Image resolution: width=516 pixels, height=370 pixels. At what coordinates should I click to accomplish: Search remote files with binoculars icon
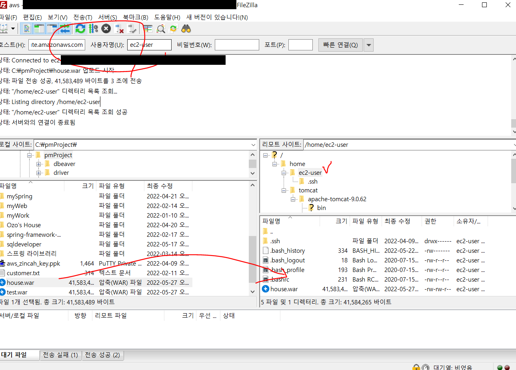[186, 29]
